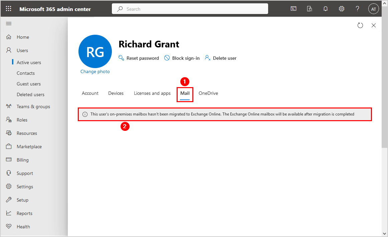The image size is (388, 237).
Task: Switch to the OneDrive tab
Action: [208, 93]
